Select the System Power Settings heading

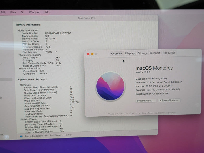[32, 79]
